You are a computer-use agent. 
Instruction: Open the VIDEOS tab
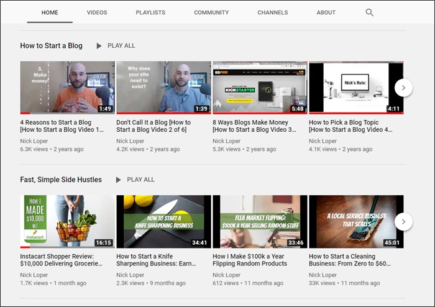[97, 12]
